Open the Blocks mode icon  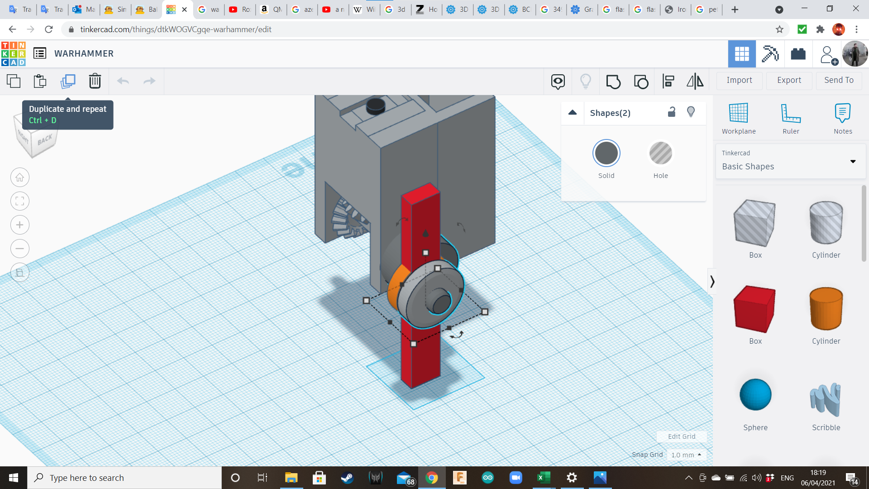[x=770, y=54]
